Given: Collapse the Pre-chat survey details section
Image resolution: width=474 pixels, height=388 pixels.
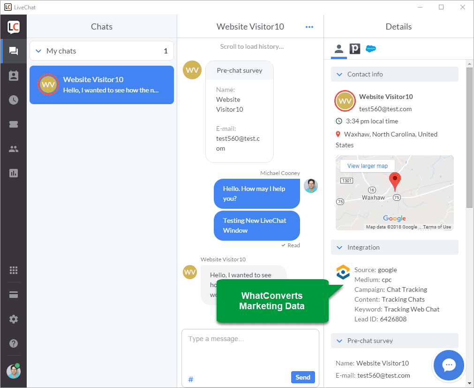Looking at the screenshot, I should [x=339, y=341].
